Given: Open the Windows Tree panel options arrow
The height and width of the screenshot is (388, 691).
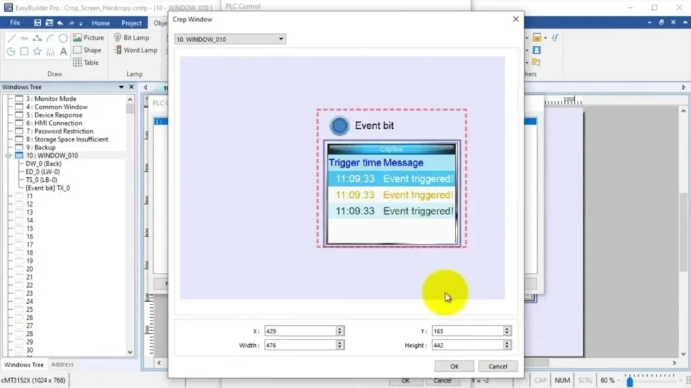Looking at the screenshot, I should (x=121, y=87).
